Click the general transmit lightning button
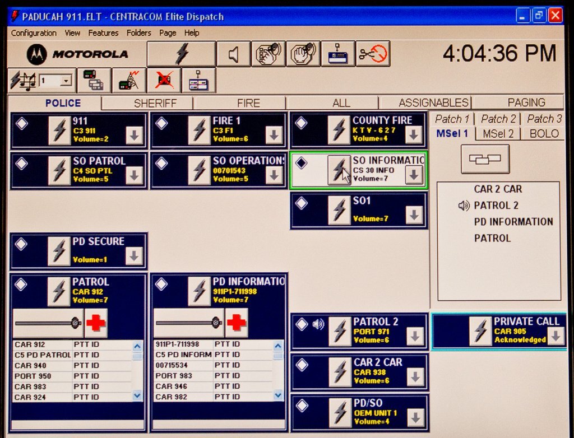Screen dimensions: 574x438 point(181,54)
